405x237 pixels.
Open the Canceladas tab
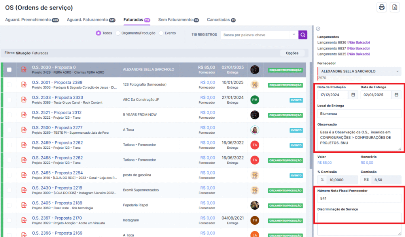coord(221,20)
